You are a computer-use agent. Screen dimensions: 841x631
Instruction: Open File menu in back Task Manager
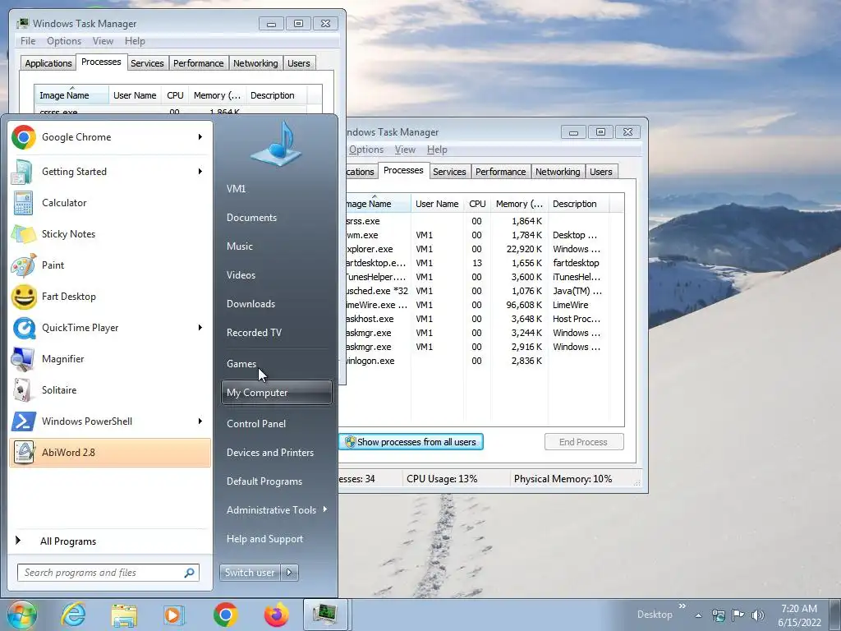coord(28,41)
